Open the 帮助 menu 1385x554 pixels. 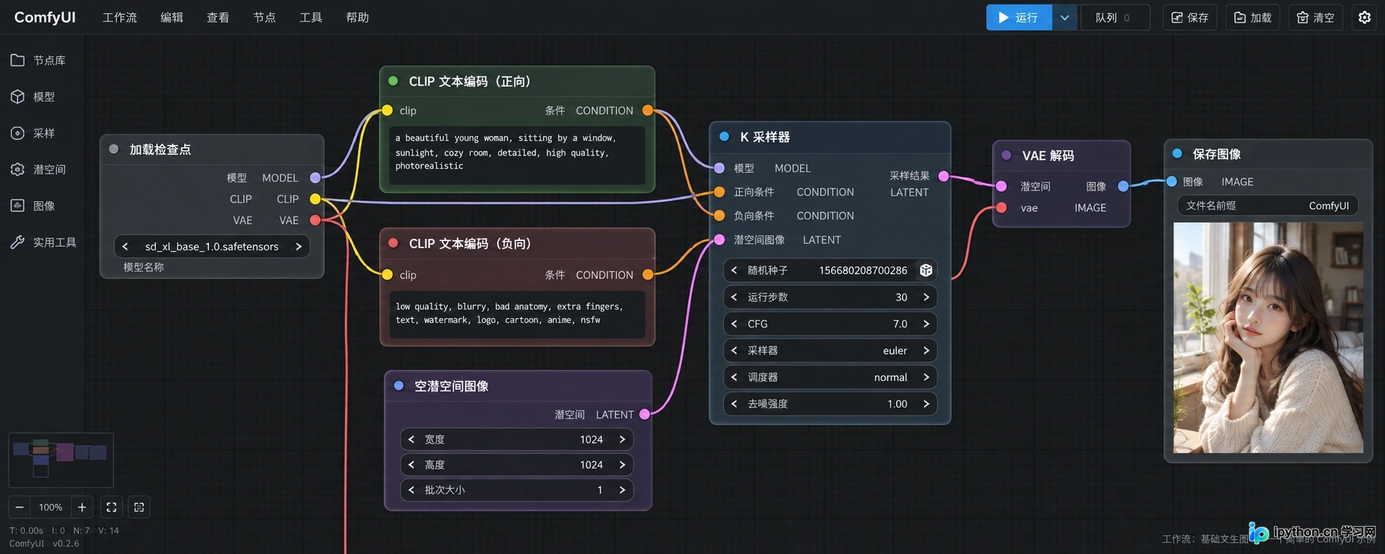point(357,17)
